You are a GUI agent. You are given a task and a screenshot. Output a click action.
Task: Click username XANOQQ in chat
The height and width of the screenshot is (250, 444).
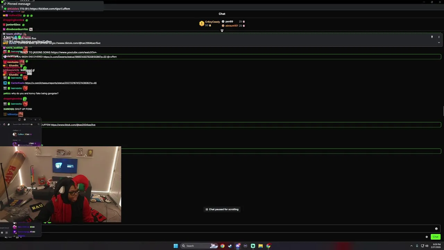click(x=9, y=109)
